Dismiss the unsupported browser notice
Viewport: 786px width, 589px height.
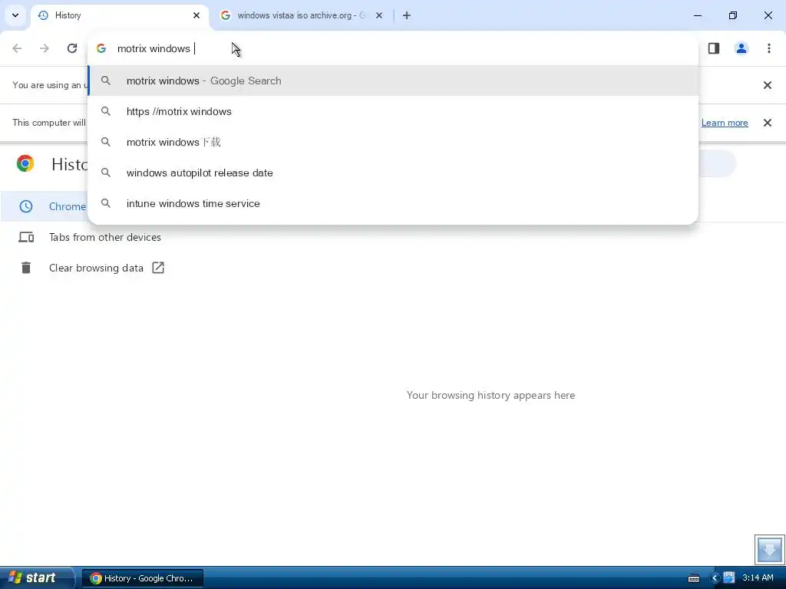[x=768, y=85]
